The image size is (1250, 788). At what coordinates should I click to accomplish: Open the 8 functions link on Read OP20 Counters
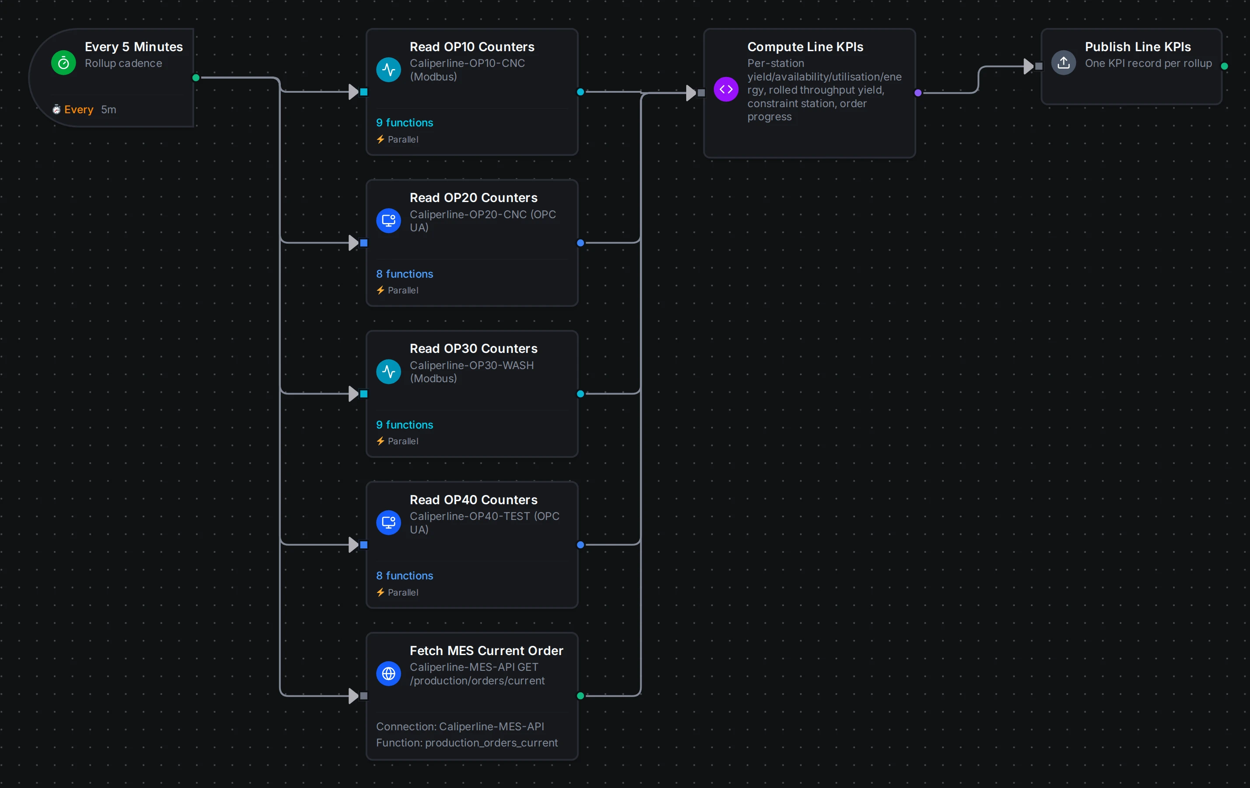coord(405,274)
